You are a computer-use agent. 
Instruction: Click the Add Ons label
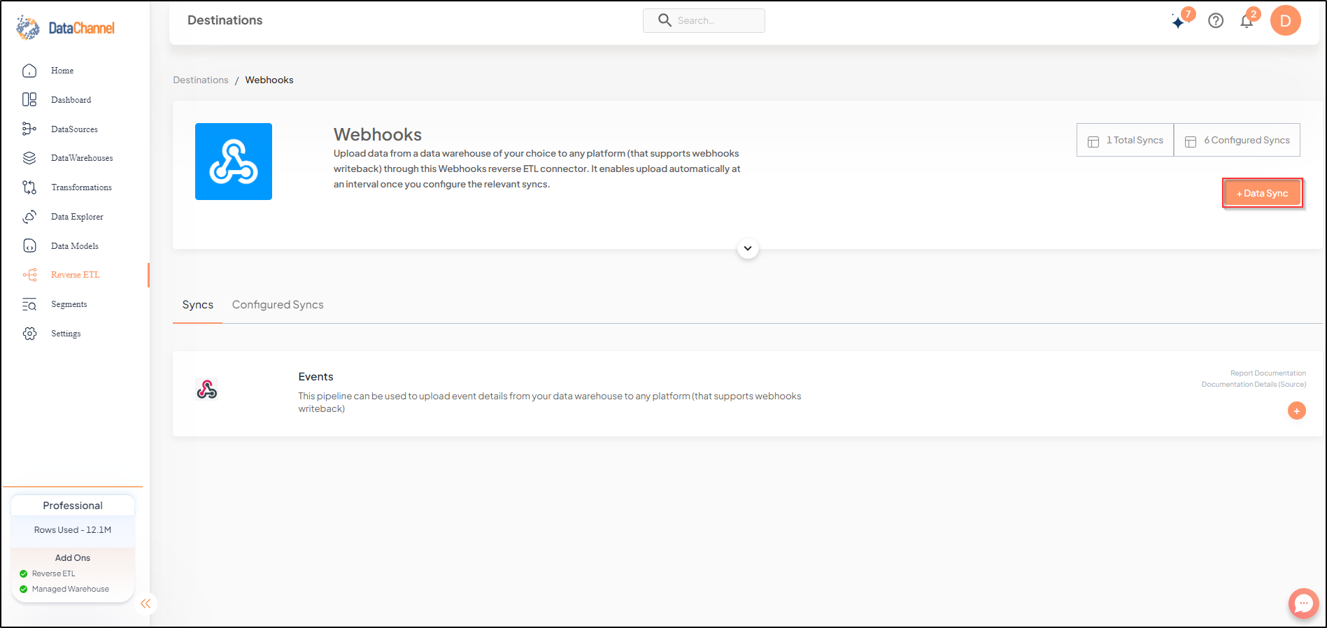tap(73, 557)
